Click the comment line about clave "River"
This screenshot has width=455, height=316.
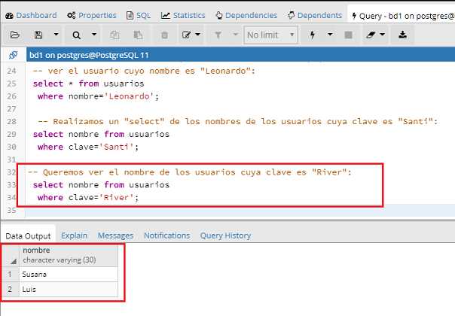[x=190, y=172]
